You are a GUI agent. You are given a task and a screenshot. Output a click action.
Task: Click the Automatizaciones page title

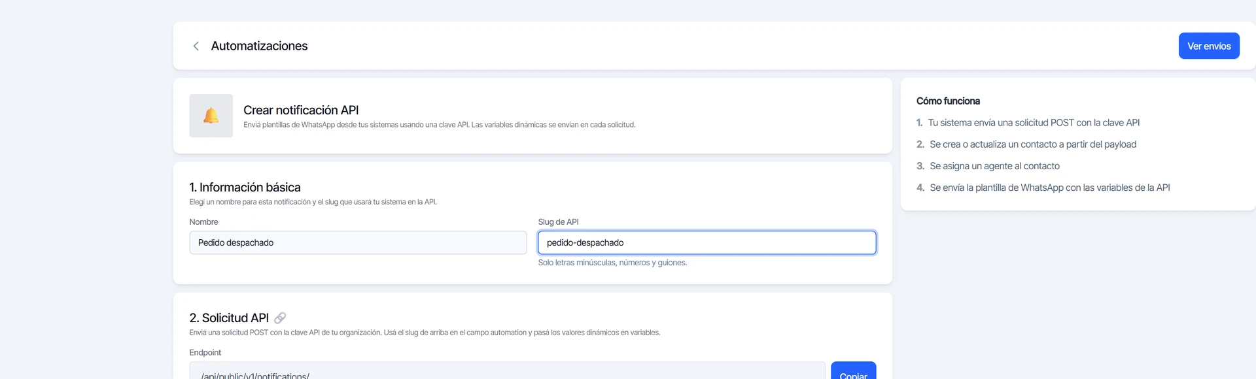pyautogui.click(x=259, y=46)
